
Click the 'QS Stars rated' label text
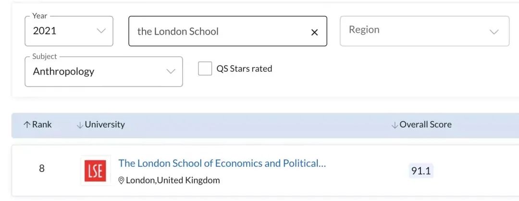(x=244, y=69)
